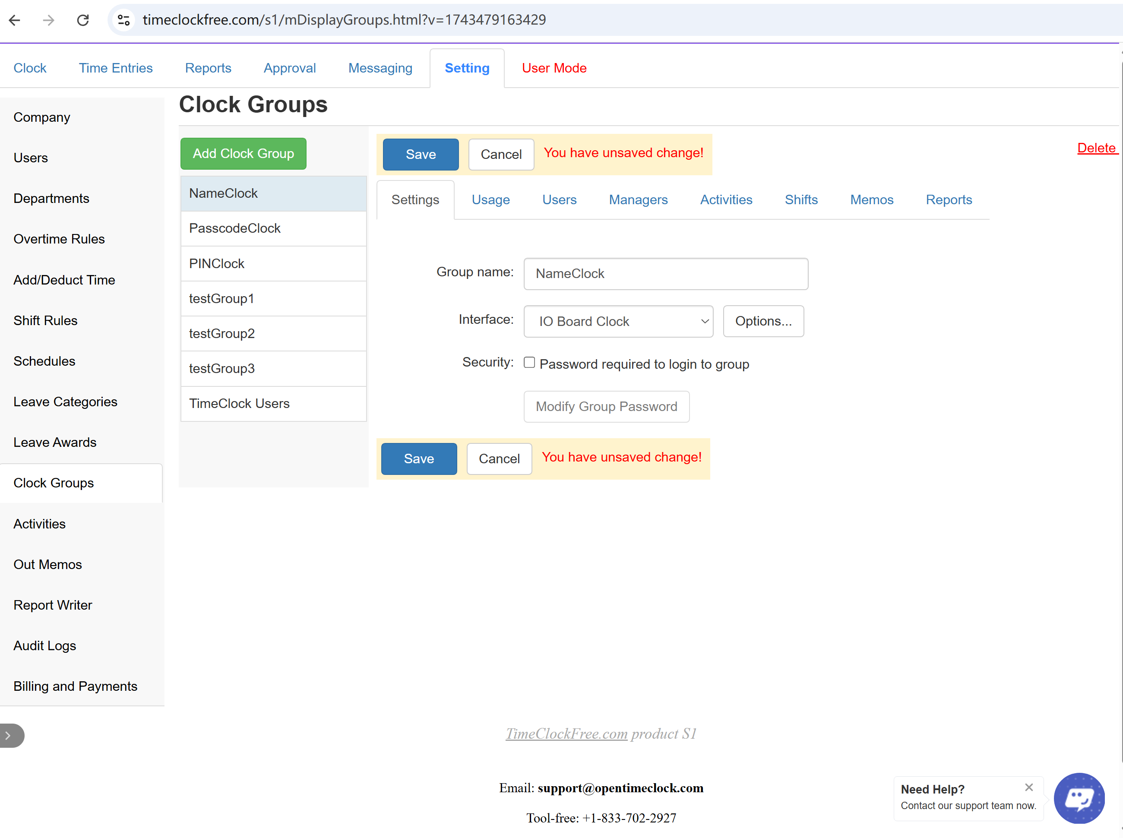
Task: Open Shift Rules in sidebar
Action: pyautogui.click(x=82, y=321)
